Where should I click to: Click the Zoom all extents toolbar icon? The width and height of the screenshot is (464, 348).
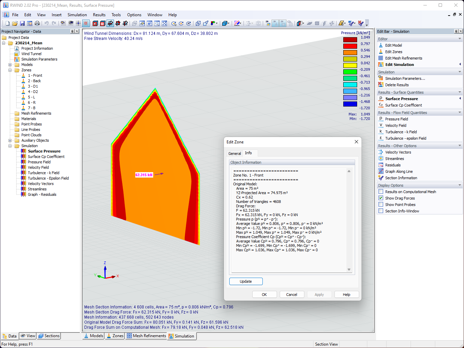[164, 23]
